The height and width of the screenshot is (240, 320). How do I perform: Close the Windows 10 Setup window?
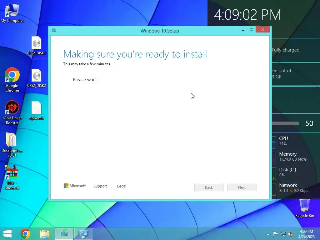pos(262,30)
